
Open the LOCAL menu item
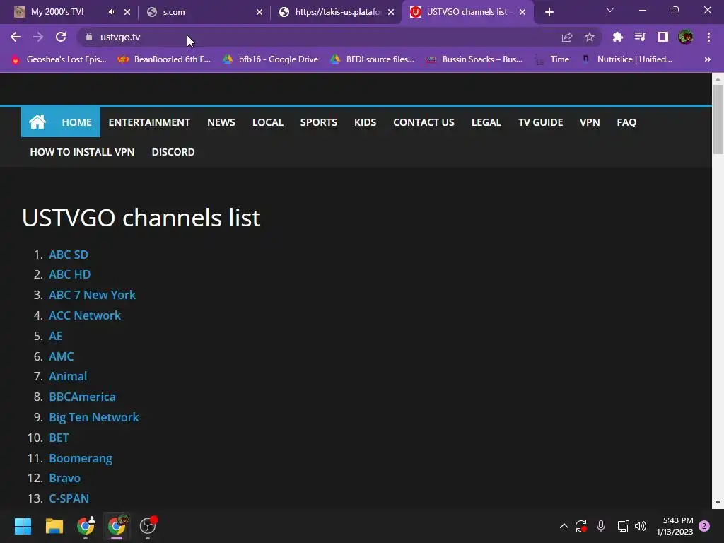[x=268, y=122]
